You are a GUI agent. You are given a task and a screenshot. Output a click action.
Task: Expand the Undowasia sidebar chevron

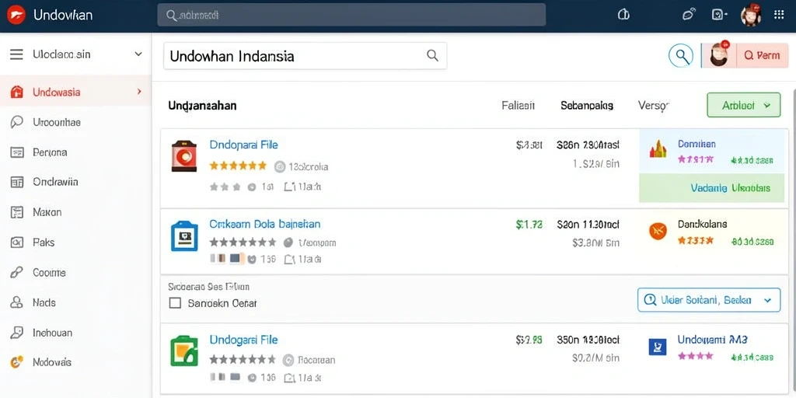[139, 92]
